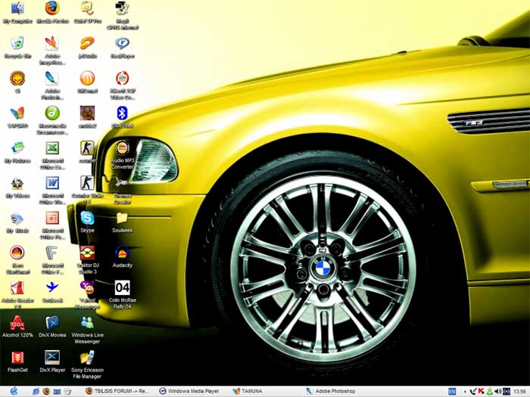530x397 pixels.
Task: Click the taskbar clock showing 13:56
Action: point(519,391)
